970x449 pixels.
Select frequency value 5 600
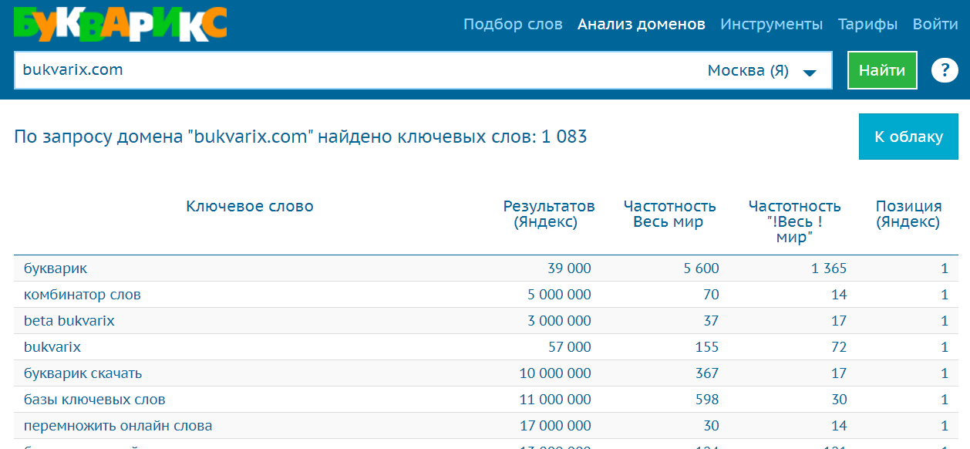tap(701, 268)
